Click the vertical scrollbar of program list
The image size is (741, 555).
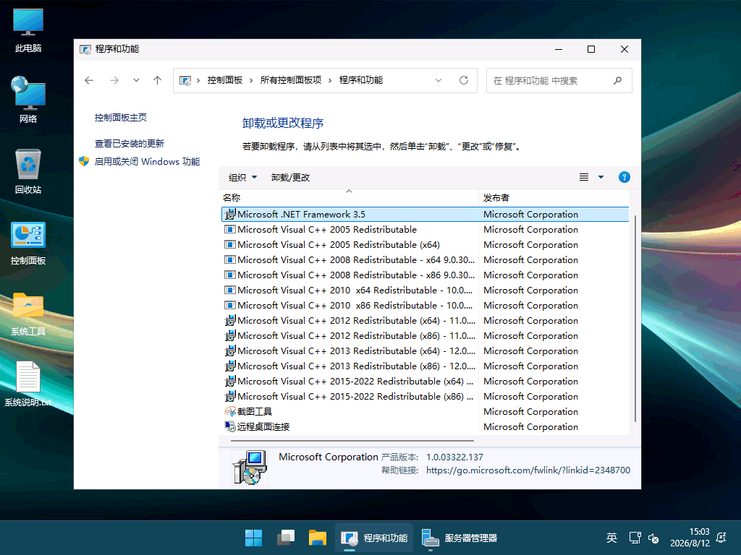635,319
